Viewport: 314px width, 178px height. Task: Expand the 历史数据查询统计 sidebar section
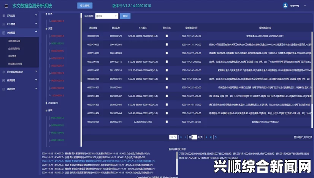[36, 71]
